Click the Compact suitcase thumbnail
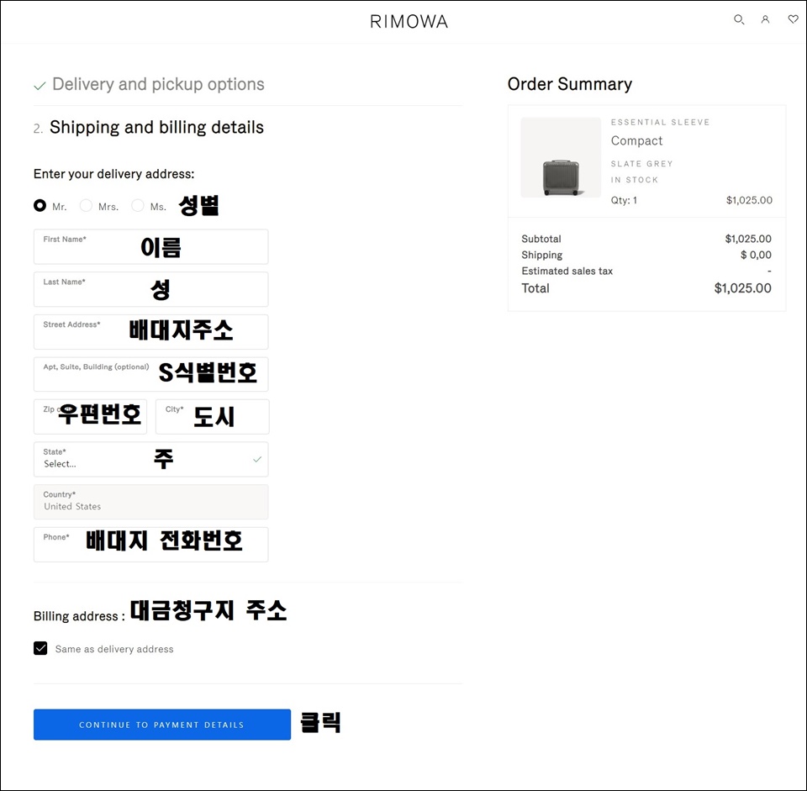 561,157
